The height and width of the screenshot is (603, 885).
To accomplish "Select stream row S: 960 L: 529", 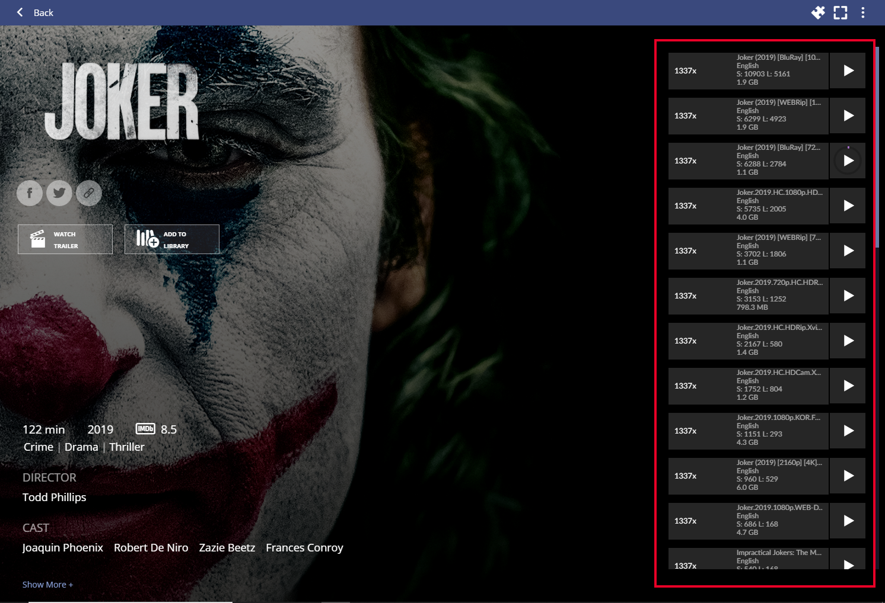I will click(749, 476).
